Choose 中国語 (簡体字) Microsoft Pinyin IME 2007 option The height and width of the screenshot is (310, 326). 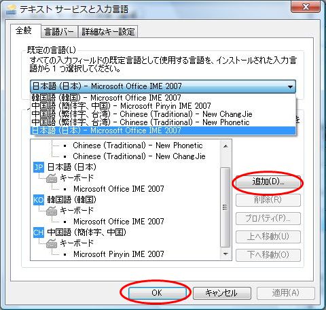point(163,106)
